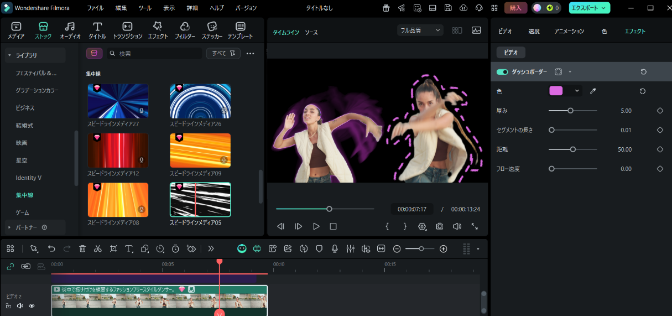Select the text tool in timeline toolbar
This screenshot has height=316, width=672.
point(129,249)
